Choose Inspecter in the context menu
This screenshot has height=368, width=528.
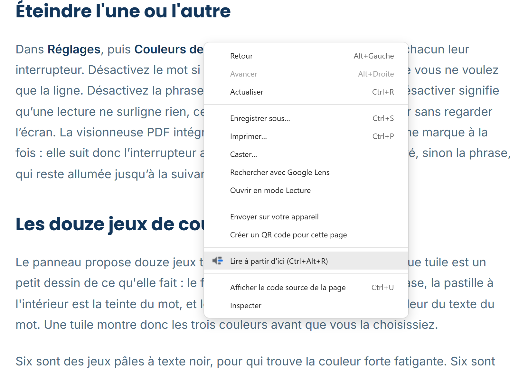306,306
